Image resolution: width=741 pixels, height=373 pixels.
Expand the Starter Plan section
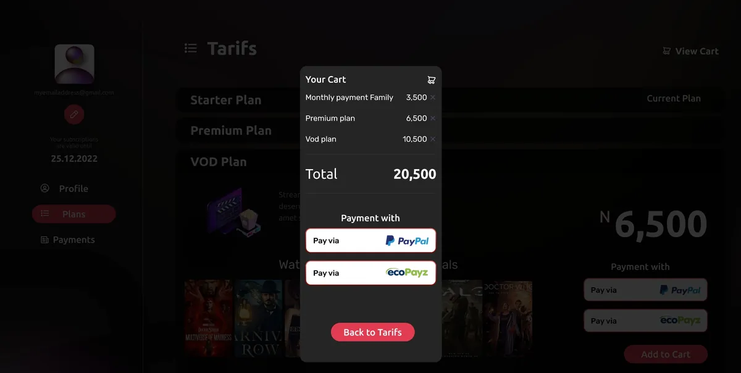click(226, 100)
